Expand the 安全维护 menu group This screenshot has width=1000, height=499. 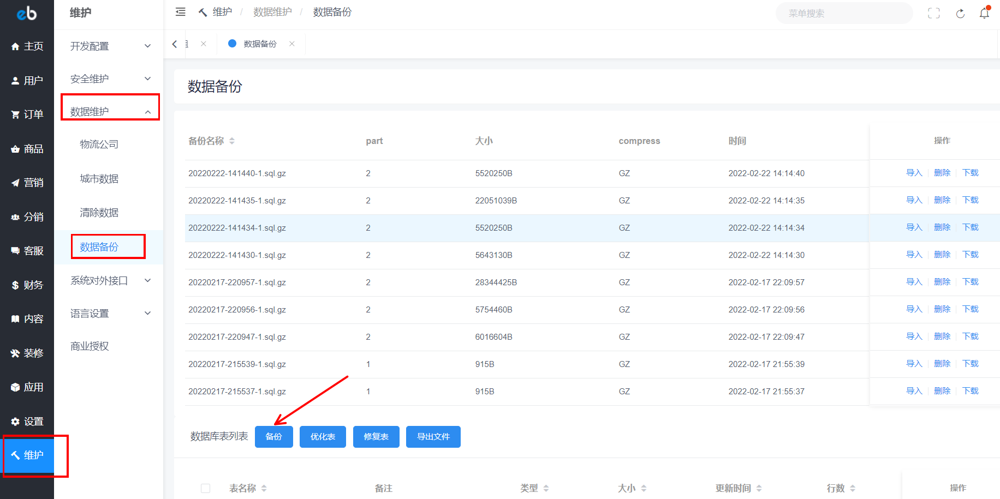pos(109,79)
